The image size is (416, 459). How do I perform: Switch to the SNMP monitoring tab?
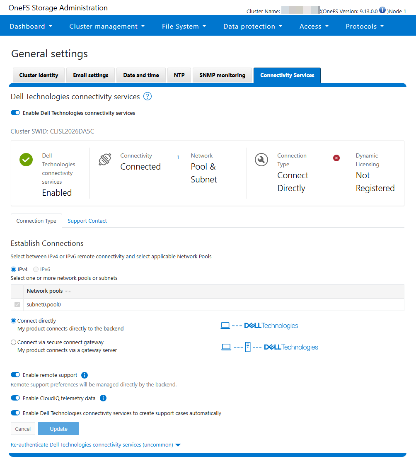pos(222,75)
